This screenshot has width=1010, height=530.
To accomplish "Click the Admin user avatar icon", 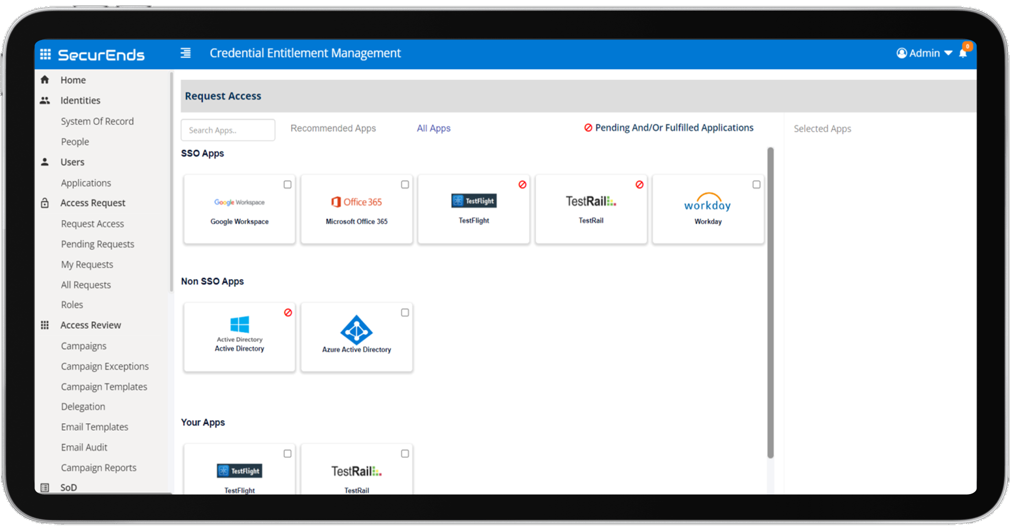I will click(x=902, y=53).
